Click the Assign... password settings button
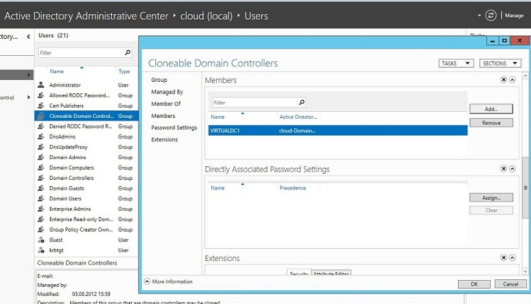The height and width of the screenshot is (304, 531). point(491,198)
